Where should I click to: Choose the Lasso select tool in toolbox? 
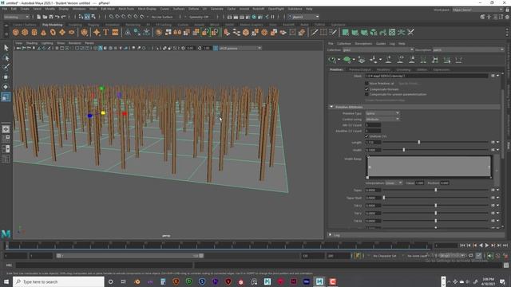click(x=6, y=58)
